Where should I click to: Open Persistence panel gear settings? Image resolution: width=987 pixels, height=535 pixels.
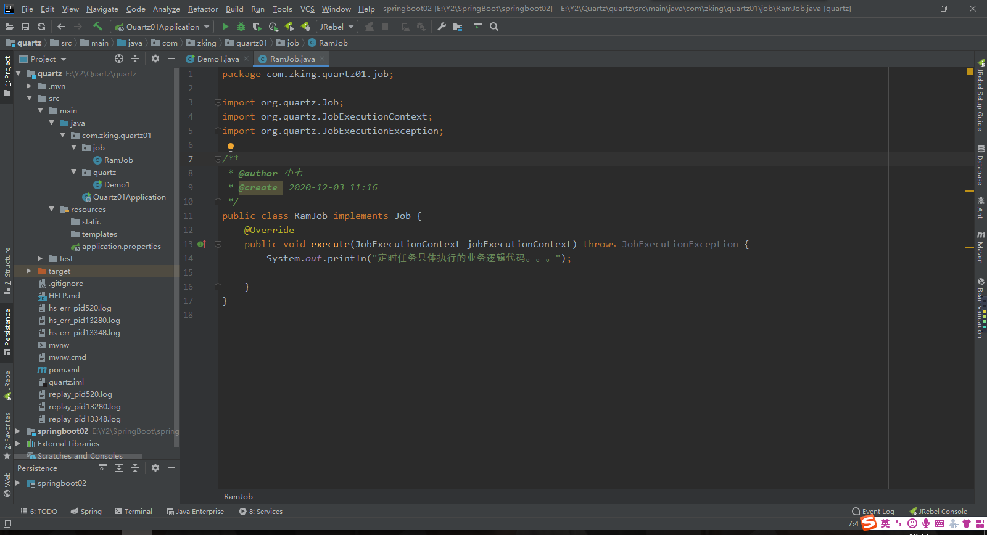[x=155, y=468]
